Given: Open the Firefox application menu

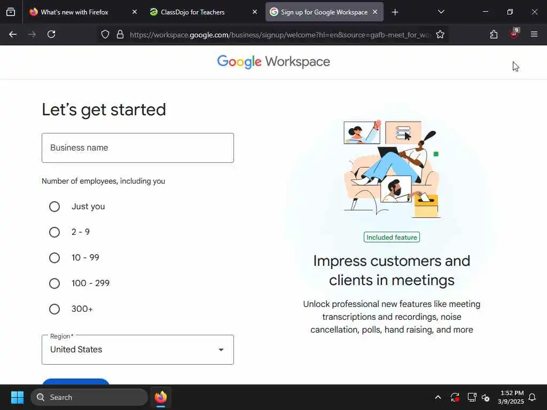Looking at the screenshot, I should point(534,34).
